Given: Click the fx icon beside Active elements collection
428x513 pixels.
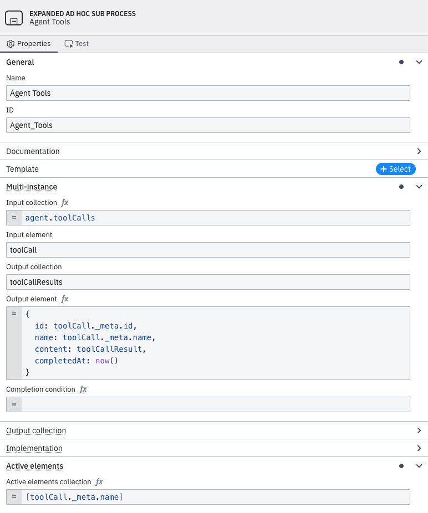Looking at the screenshot, I should tap(99, 482).
